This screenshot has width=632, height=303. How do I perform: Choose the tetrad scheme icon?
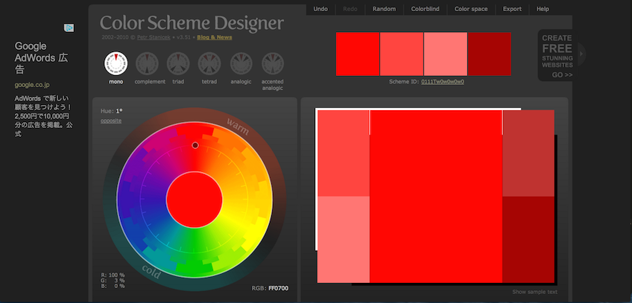[209, 63]
